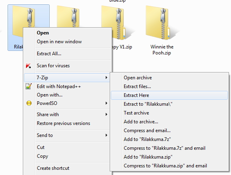Screen dimensions: 231x175
Task: Click the Notepad++ icon in menu
Action: pyautogui.click(x=28, y=86)
